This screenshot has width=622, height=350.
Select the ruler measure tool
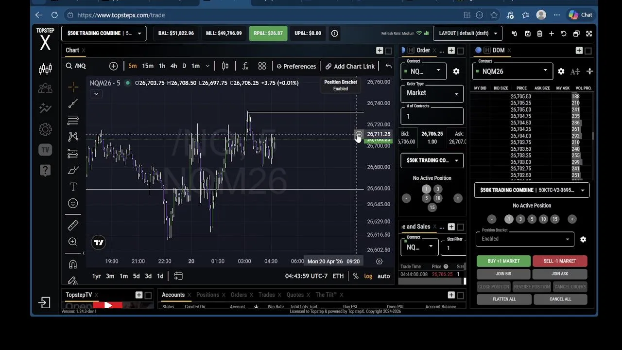(x=73, y=225)
